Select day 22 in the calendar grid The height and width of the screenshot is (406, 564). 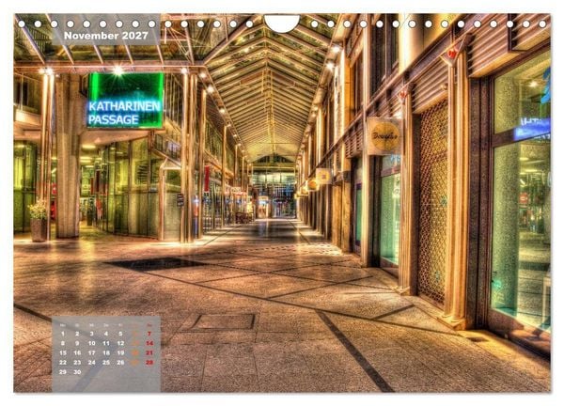tap(63, 363)
